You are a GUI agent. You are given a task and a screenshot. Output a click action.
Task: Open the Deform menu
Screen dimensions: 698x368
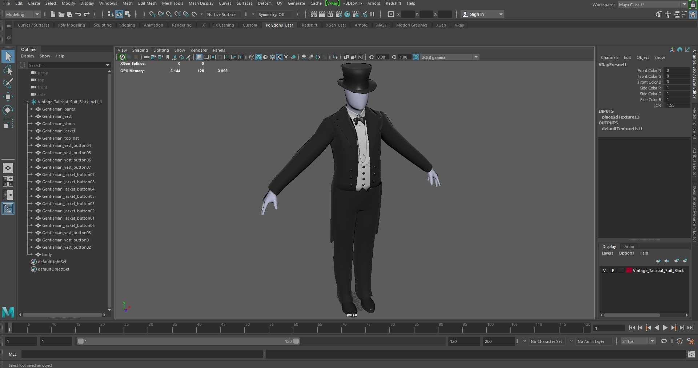coord(265,3)
